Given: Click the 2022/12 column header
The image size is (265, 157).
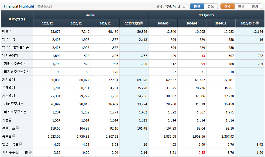Looking at the screenshot, I should [47, 23].
